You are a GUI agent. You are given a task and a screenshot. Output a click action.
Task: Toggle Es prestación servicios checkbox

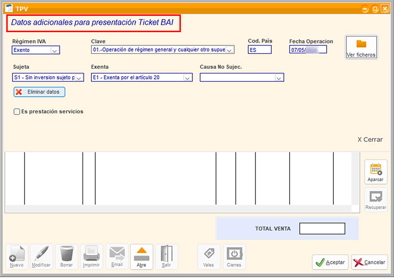pyautogui.click(x=17, y=111)
